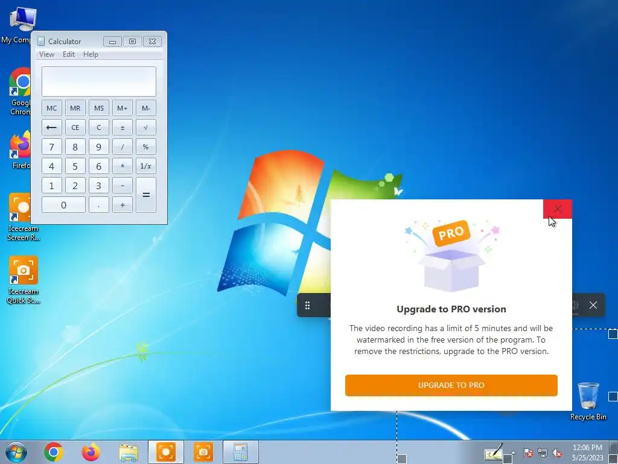Close the Upgrade to PRO popup
Viewport: 618px width, 464px height.
pos(557,208)
